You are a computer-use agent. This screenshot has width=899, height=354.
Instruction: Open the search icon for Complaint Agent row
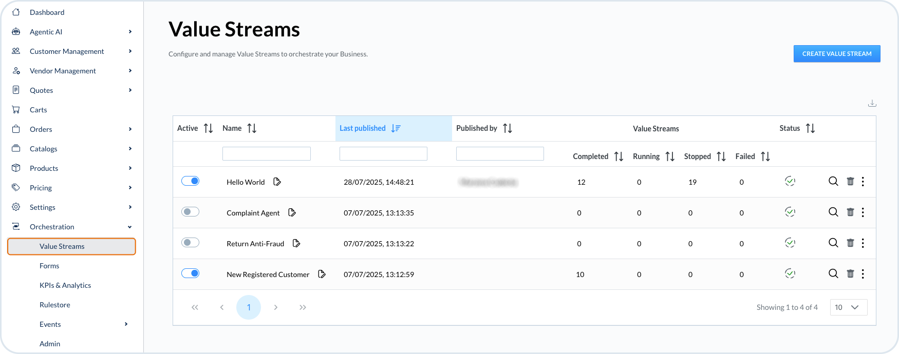click(x=833, y=212)
